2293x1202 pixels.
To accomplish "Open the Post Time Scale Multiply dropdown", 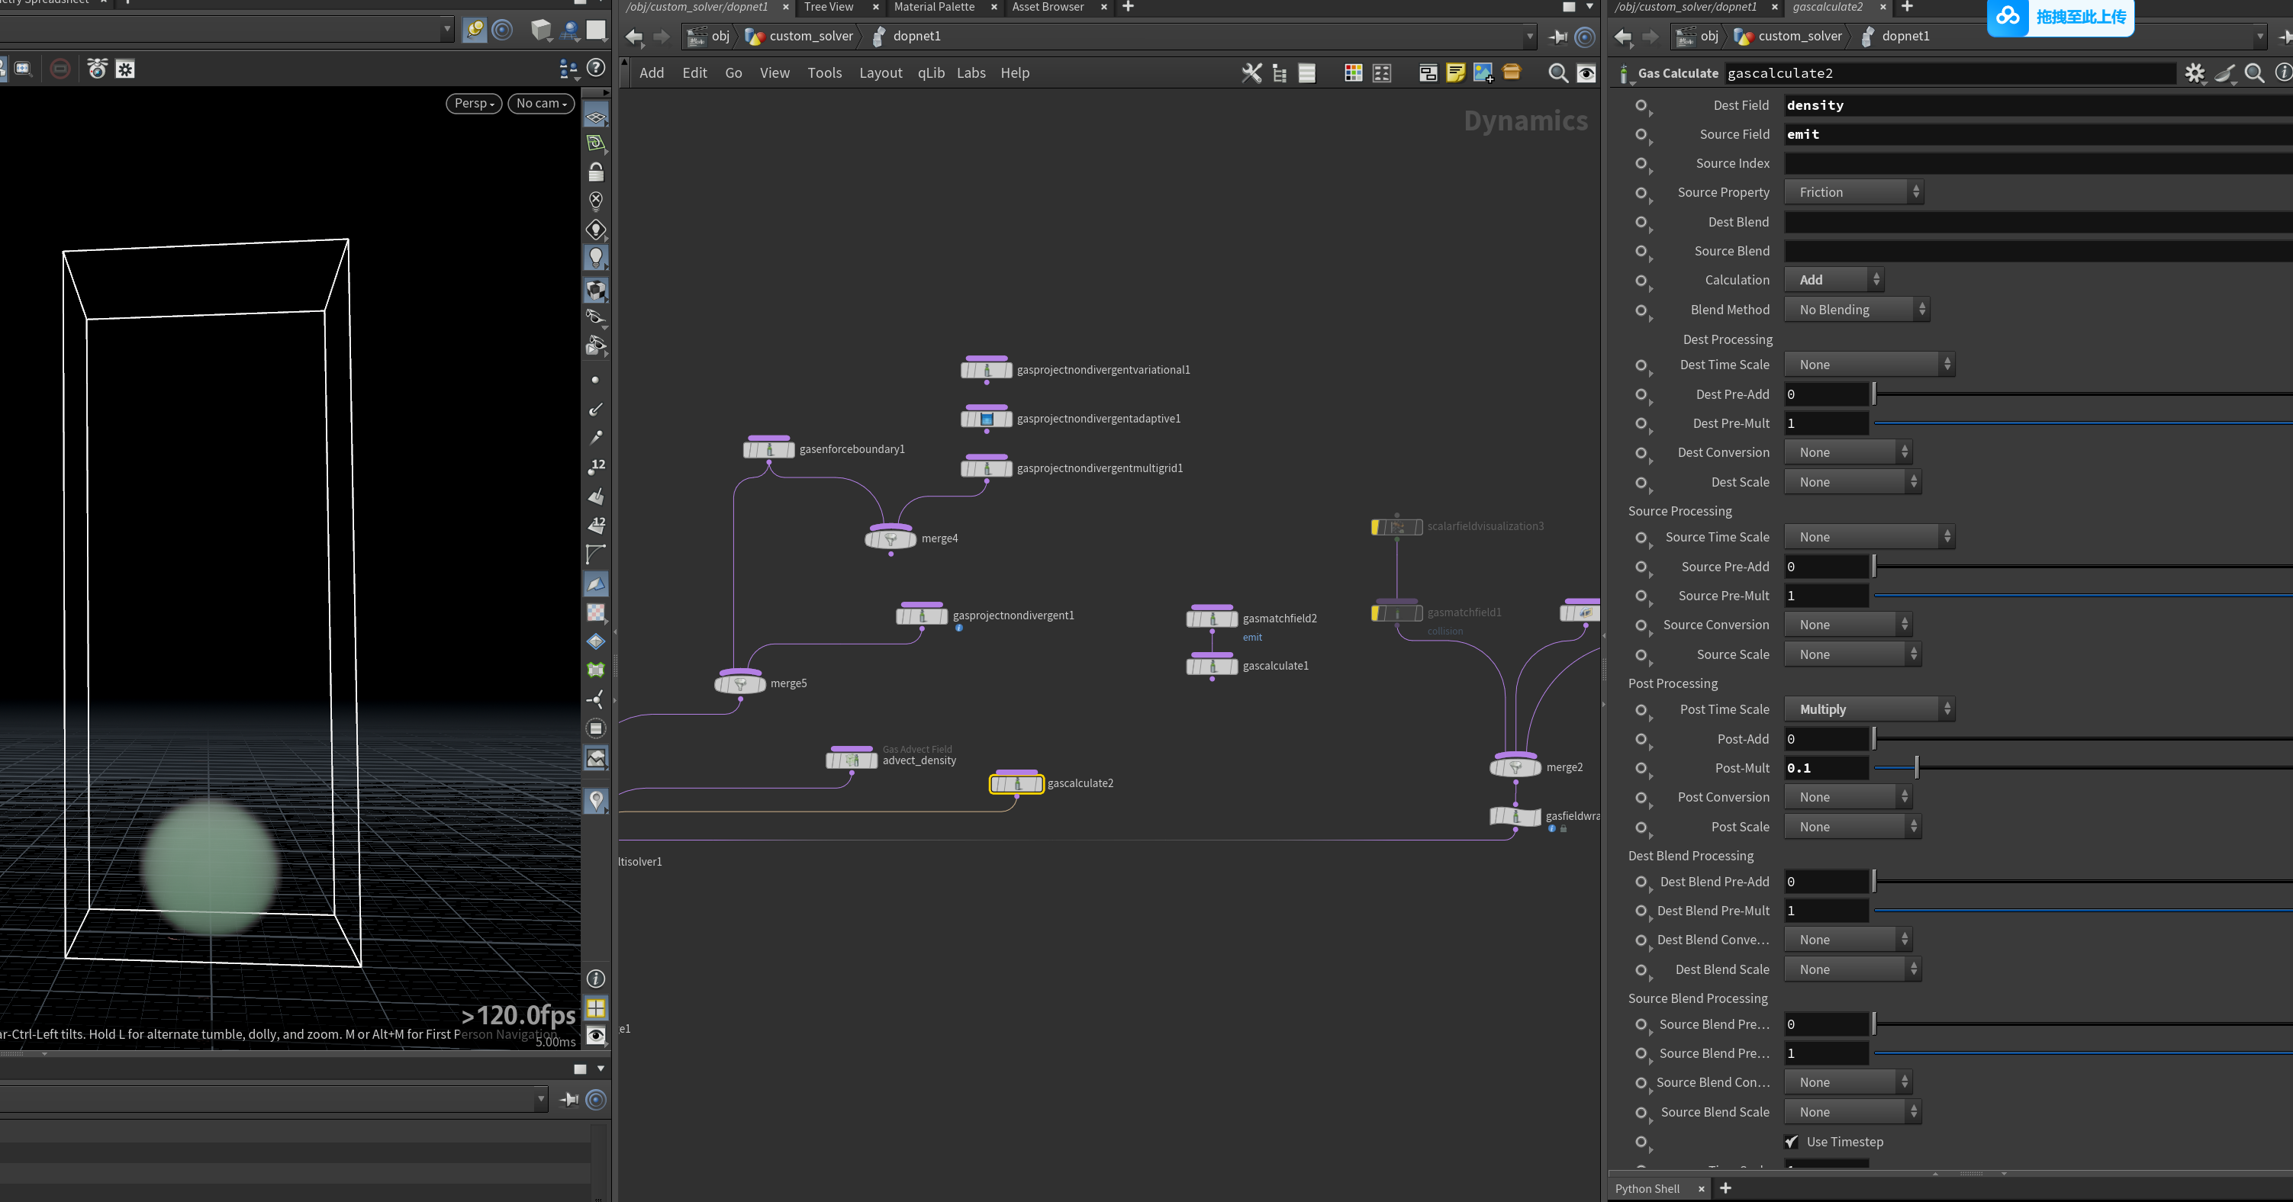I will pos(1870,709).
